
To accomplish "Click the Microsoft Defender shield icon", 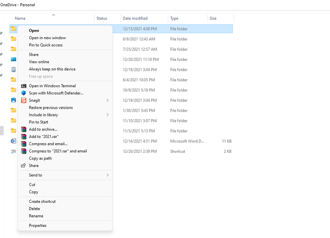I will pos(24,93).
